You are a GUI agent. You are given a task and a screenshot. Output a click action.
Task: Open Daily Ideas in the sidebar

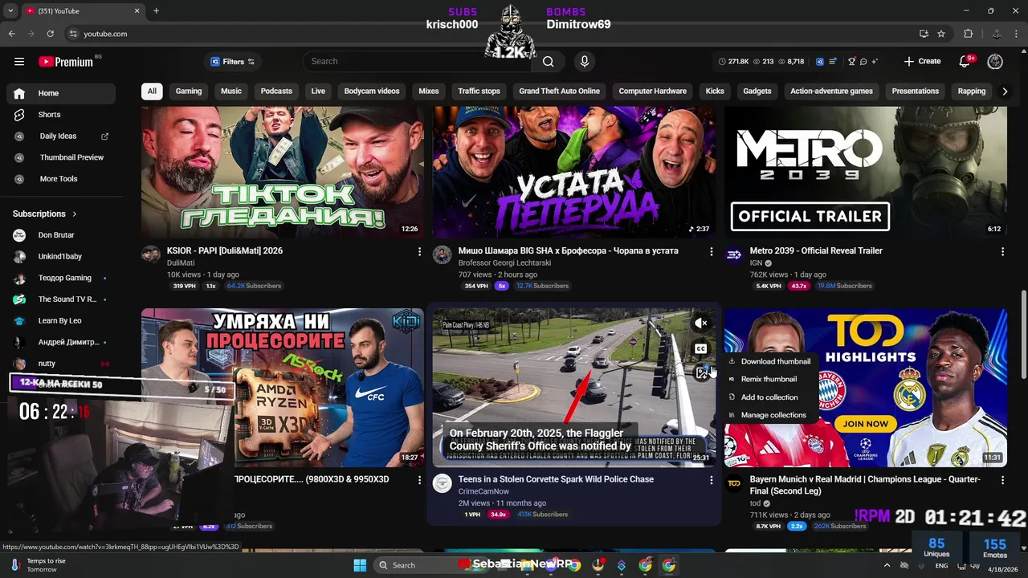click(61, 136)
